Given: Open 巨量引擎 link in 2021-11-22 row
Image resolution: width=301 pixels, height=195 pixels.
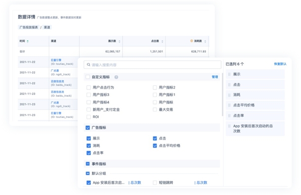Looking at the screenshot, I should (x=56, y=60).
